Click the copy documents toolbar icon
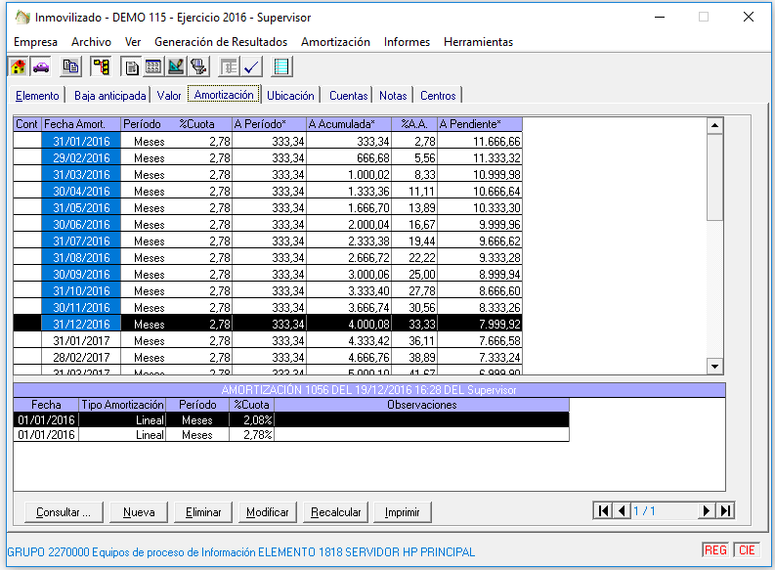Screen dimensions: 775x570 click(70, 67)
